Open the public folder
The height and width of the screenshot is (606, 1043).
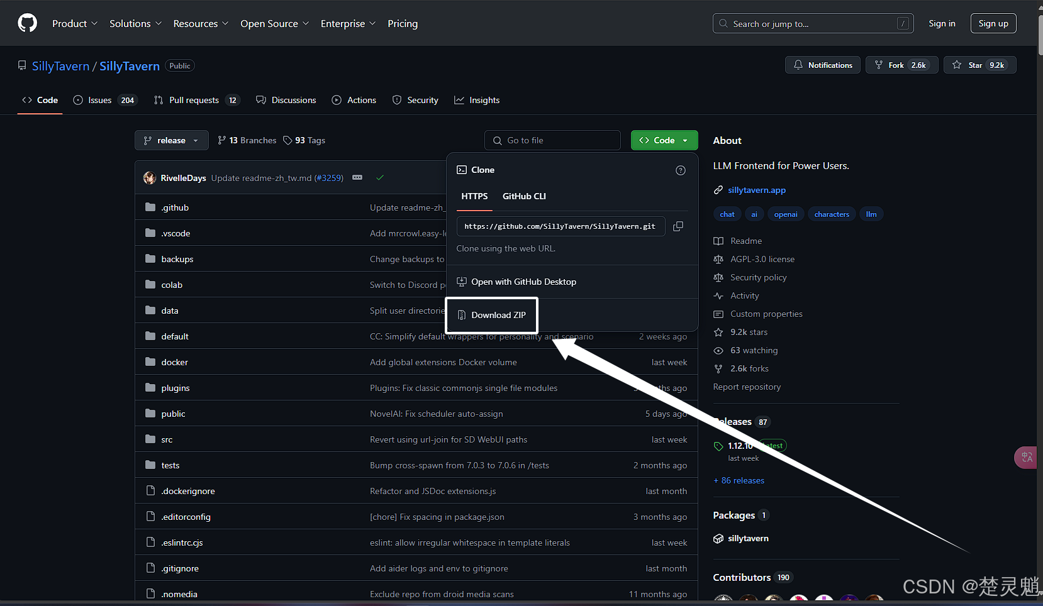pos(173,414)
